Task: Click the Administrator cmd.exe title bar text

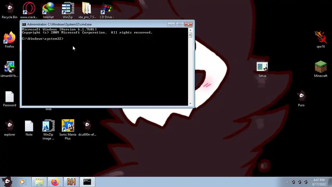Action: 59,24
